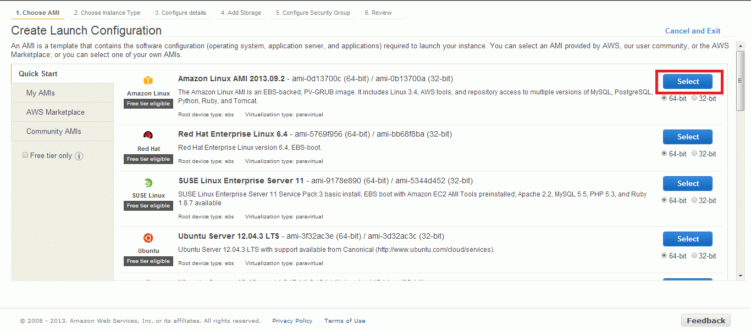Go to step 1 Choose AMI tab

pos(37,13)
